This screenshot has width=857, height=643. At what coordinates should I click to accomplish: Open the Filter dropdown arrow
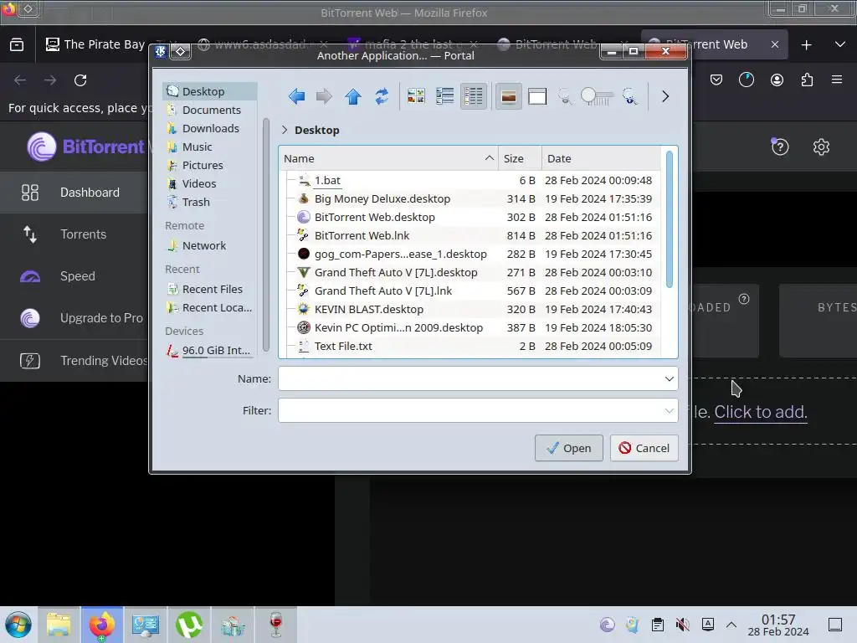(x=669, y=410)
